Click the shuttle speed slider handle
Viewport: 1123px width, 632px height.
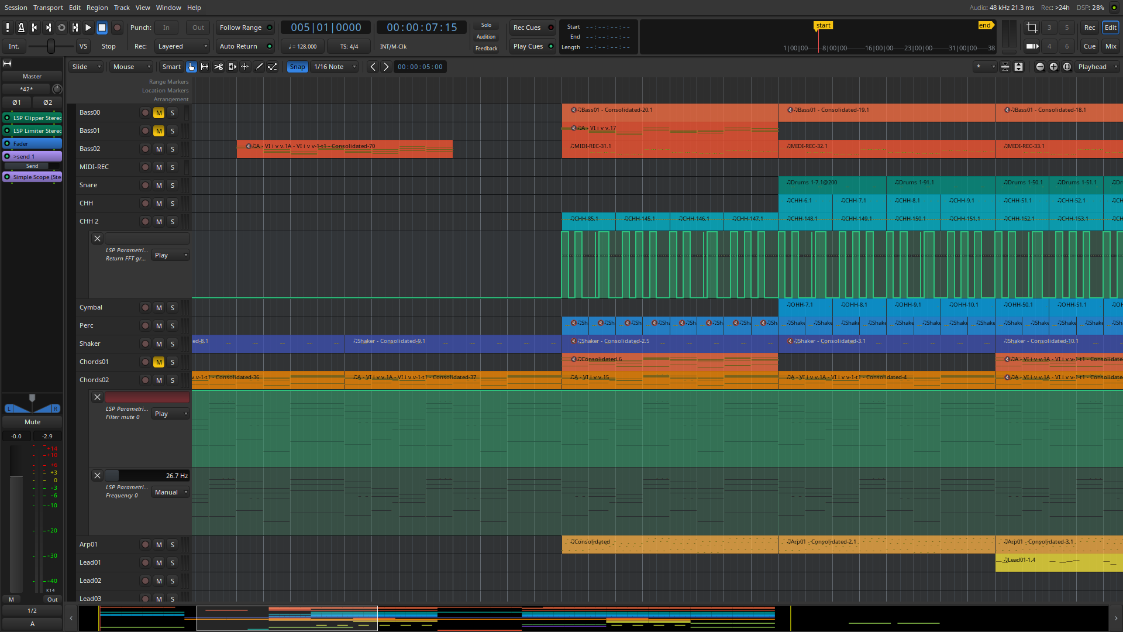coord(51,46)
